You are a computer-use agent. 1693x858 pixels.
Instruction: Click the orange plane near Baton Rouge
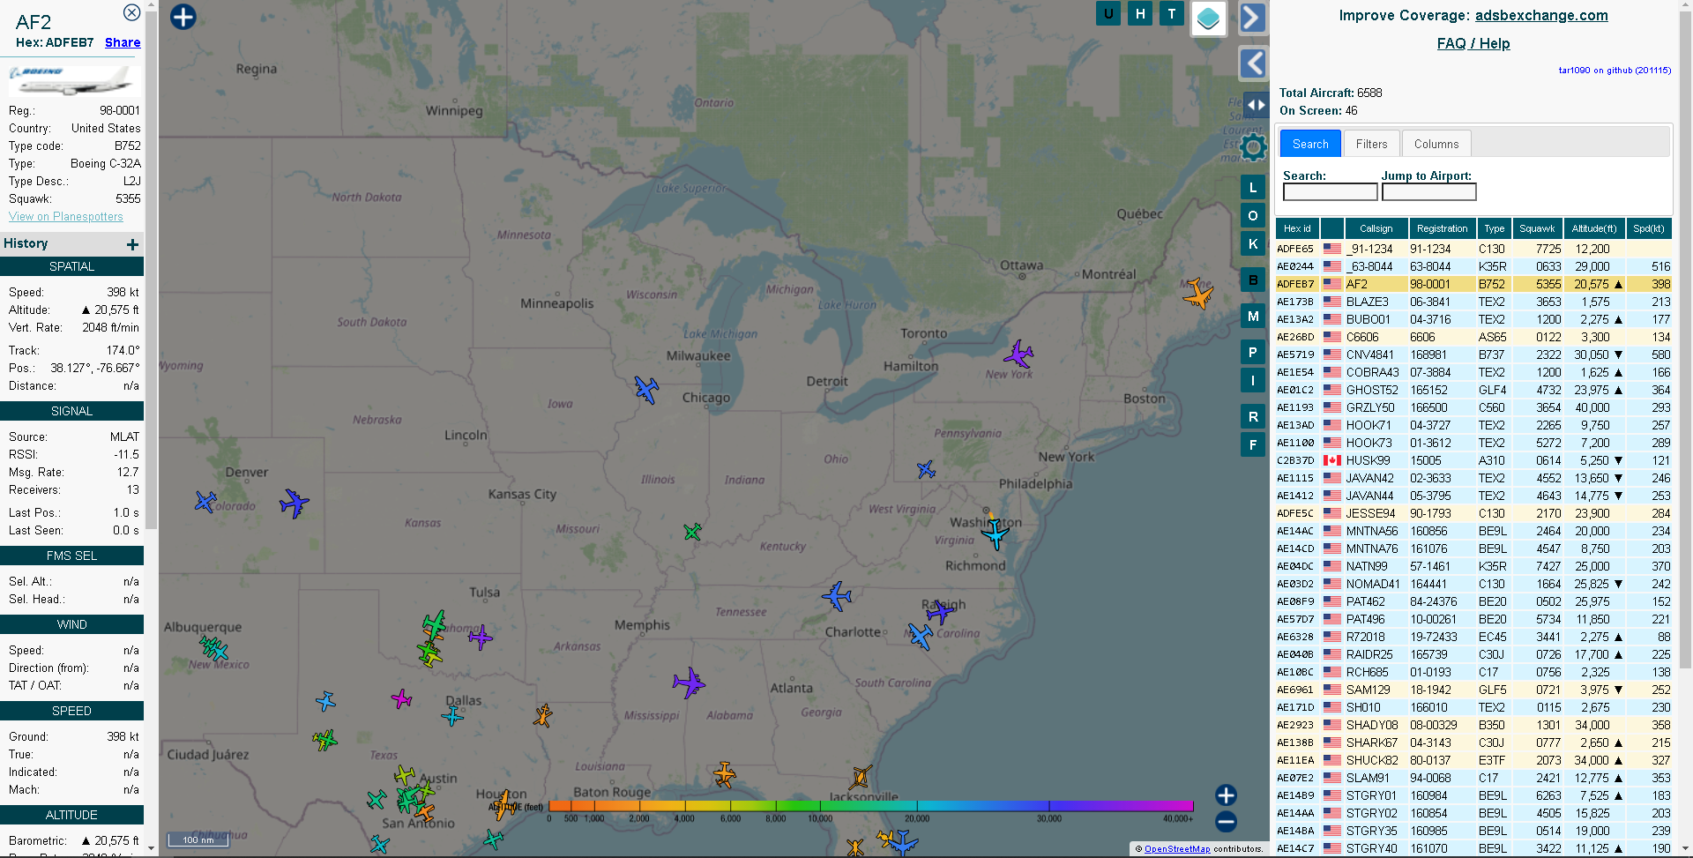pos(724,774)
